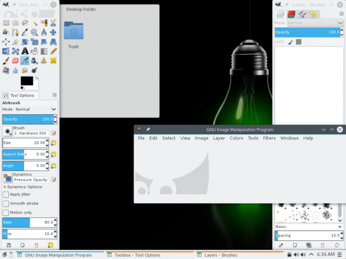Select the Text tool in toolbox

pyautogui.click(x=25, y=51)
